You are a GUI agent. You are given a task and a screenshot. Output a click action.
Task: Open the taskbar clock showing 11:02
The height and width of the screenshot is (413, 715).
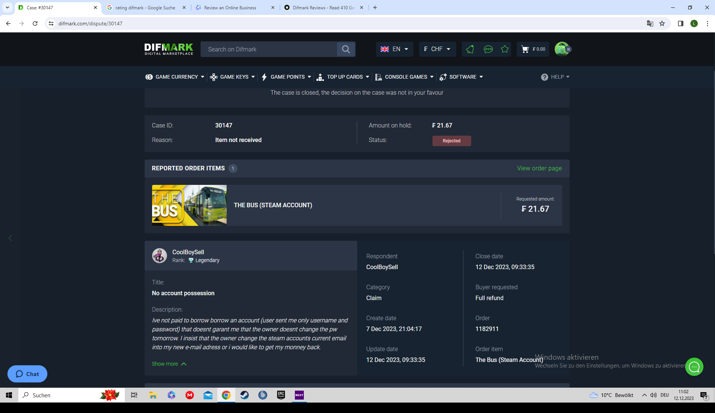pyautogui.click(x=683, y=395)
